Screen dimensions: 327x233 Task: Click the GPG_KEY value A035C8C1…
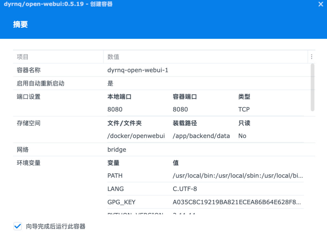point(237,202)
